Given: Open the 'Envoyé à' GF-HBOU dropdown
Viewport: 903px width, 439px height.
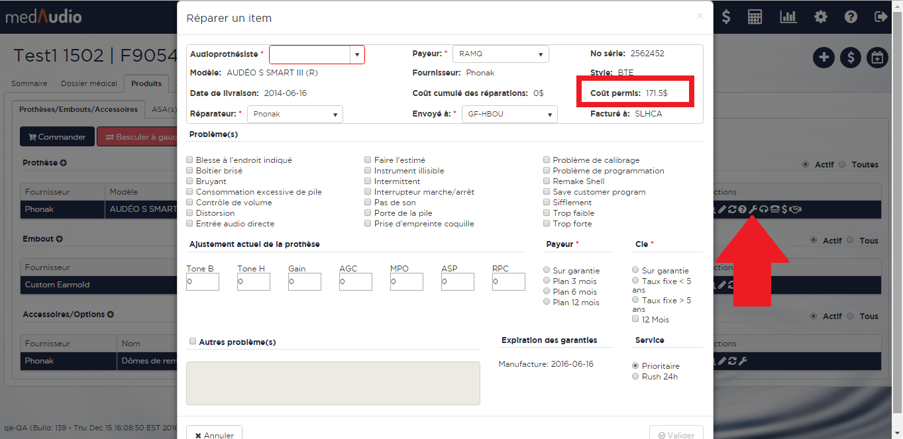Looking at the screenshot, I should (x=509, y=114).
